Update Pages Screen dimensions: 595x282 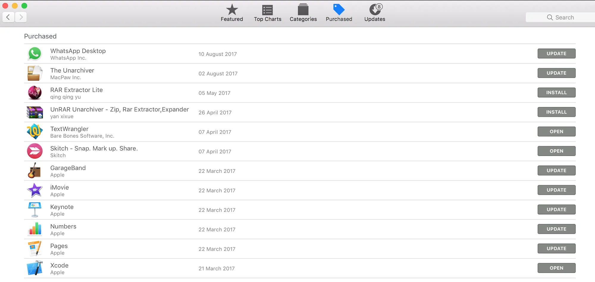pos(556,248)
